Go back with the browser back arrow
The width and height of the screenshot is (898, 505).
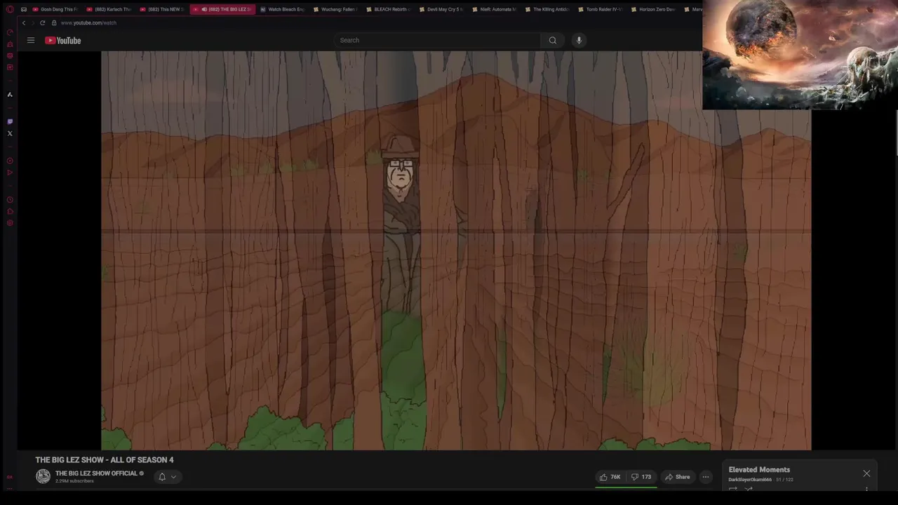point(24,22)
